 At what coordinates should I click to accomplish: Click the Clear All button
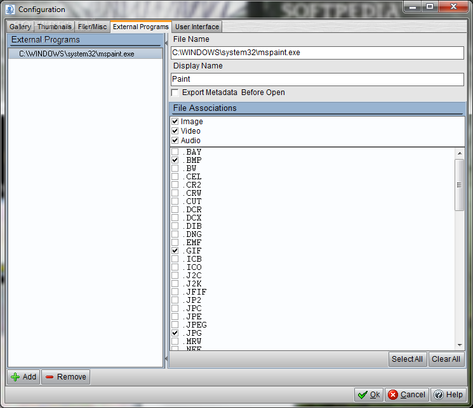coord(446,359)
